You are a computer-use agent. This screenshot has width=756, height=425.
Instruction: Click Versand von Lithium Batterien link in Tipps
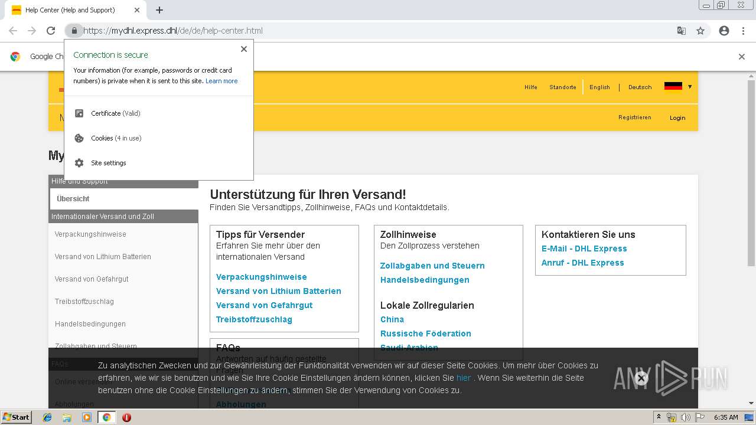(x=279, y=291)
